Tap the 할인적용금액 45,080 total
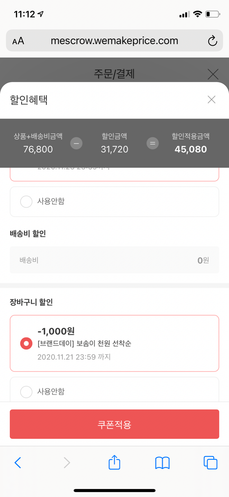The image size is (229, 497). pos(191,149)
